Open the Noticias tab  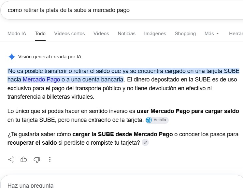pyautogui.click(x=127, y=34)
